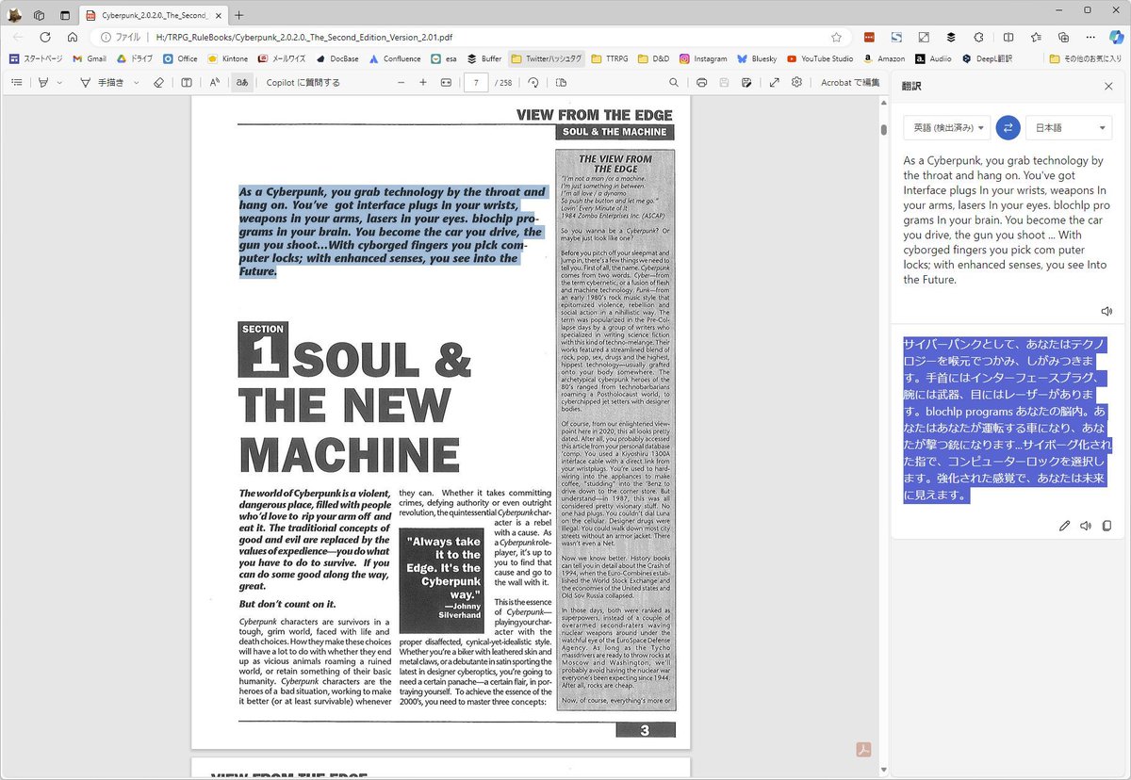1131x780 pixels.
Task: Reload the page
Action: [44, 37]
